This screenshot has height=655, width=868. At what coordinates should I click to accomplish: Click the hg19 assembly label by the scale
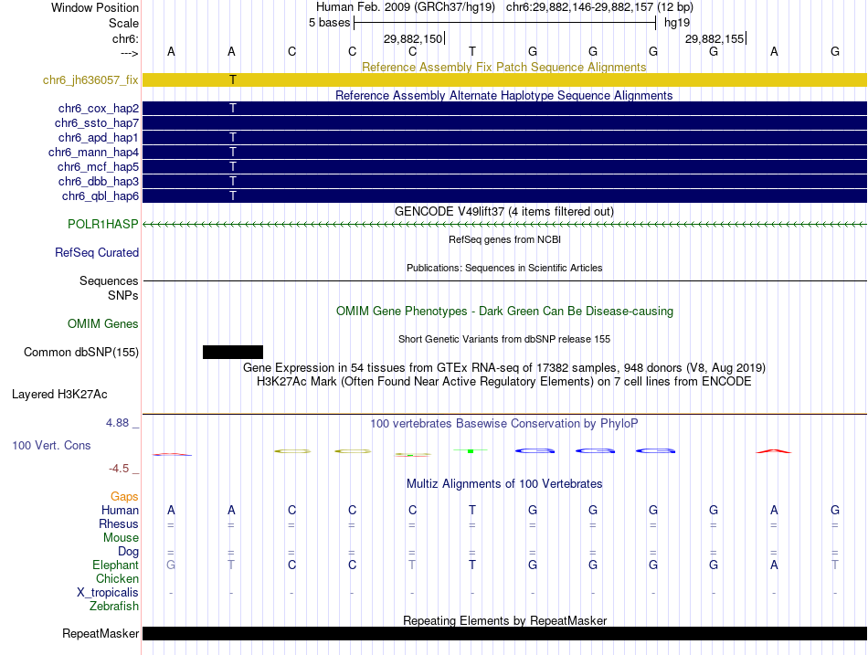(x=677, y=23)
